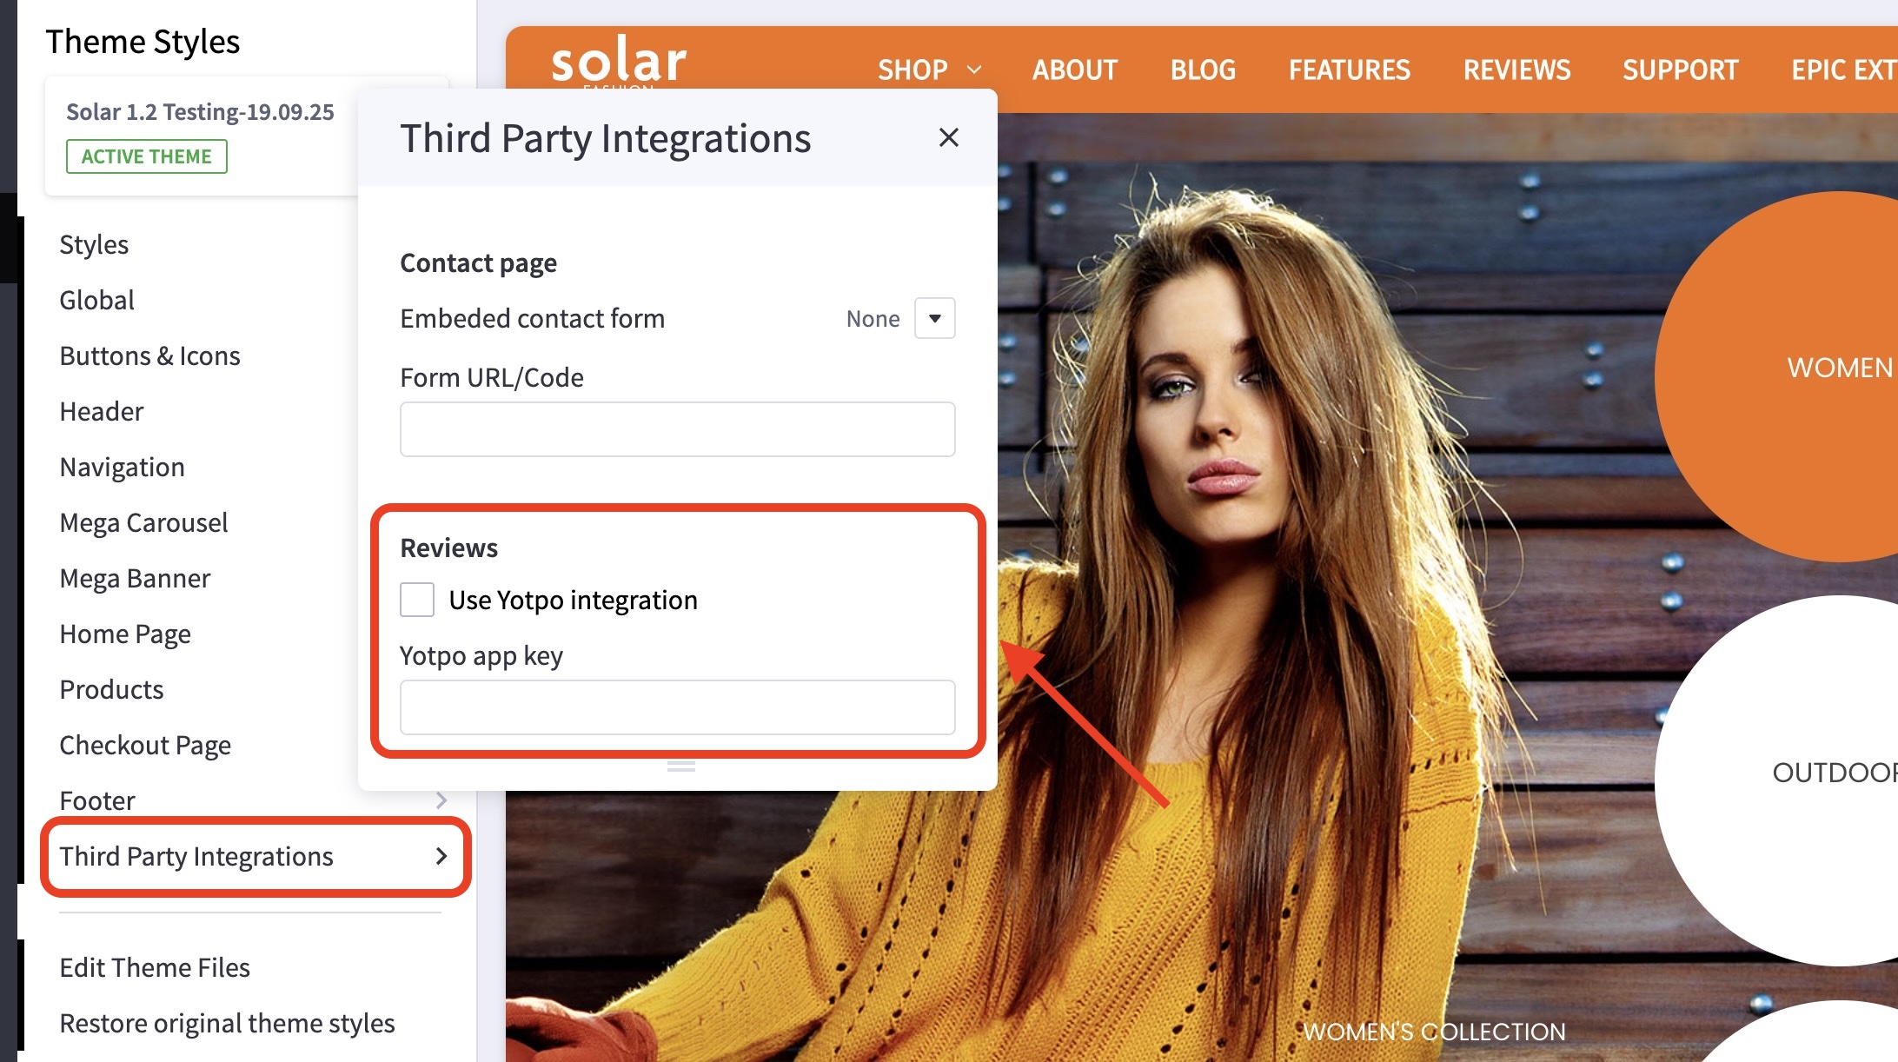Viewport: 1898px width, 1062px height.
Task: Expand SHOP menu dropdown arrow
Action: [974, 70]
